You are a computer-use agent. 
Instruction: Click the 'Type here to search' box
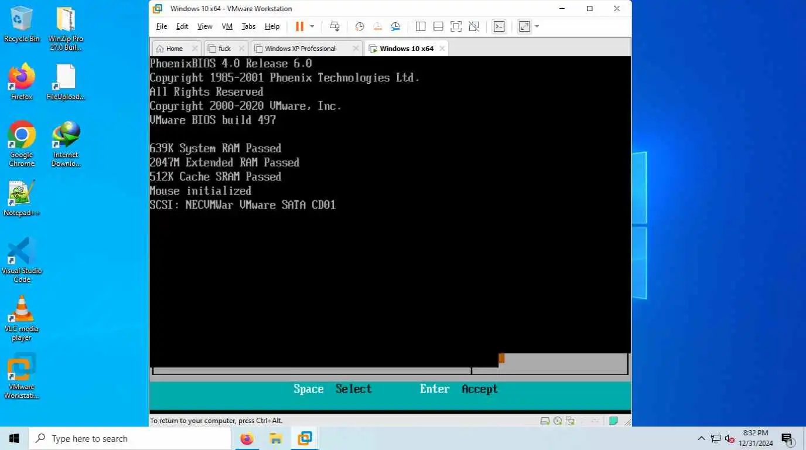(x=129, y=438)
